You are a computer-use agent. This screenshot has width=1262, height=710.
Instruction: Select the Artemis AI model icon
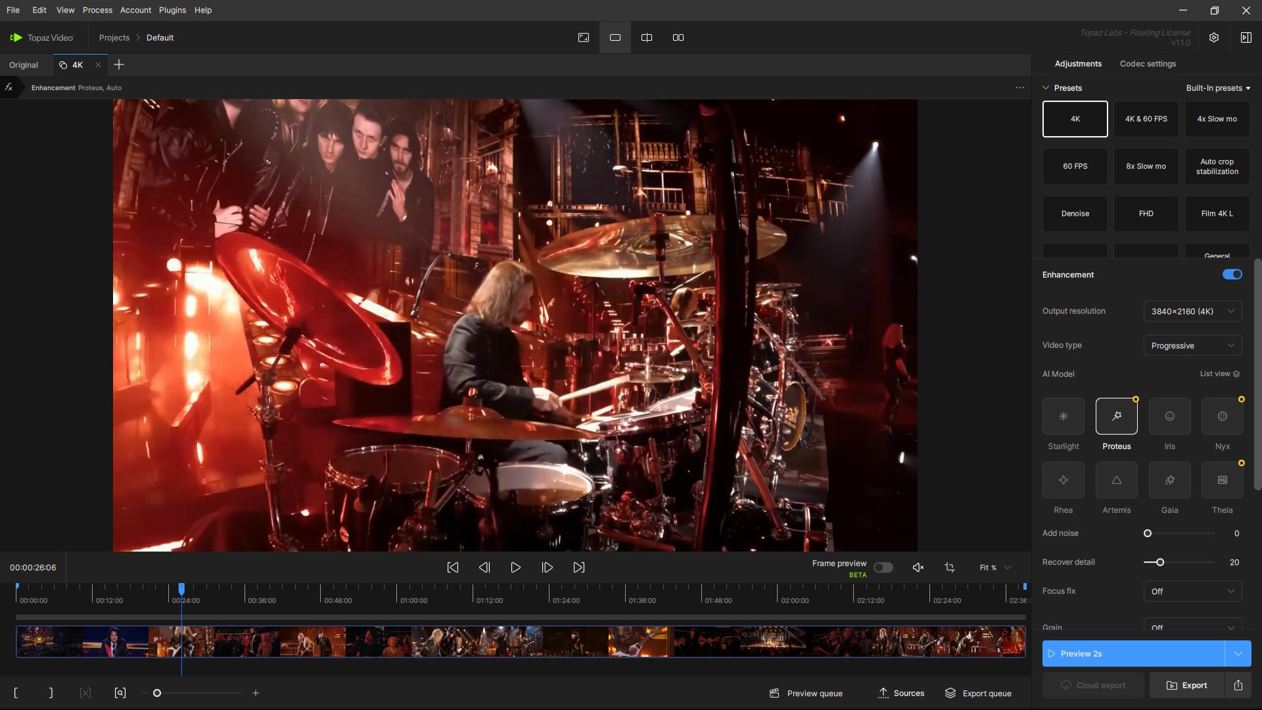[x=1116, y=480]
